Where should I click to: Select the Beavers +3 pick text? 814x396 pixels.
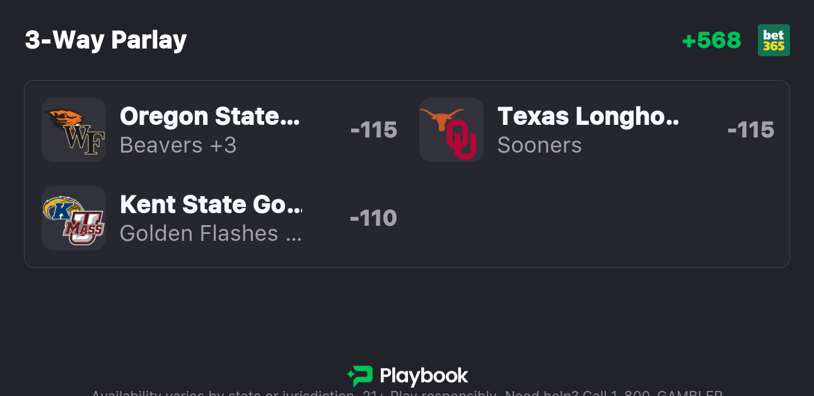click(178, 145)
